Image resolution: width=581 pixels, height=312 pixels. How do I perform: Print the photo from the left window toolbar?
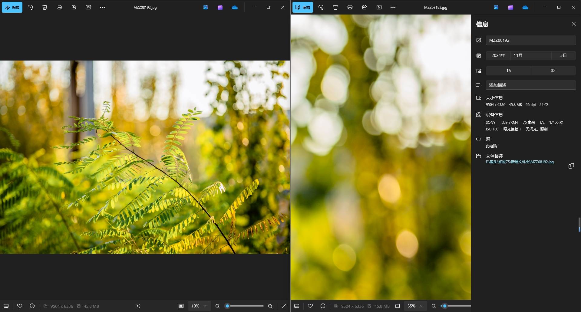59,7
